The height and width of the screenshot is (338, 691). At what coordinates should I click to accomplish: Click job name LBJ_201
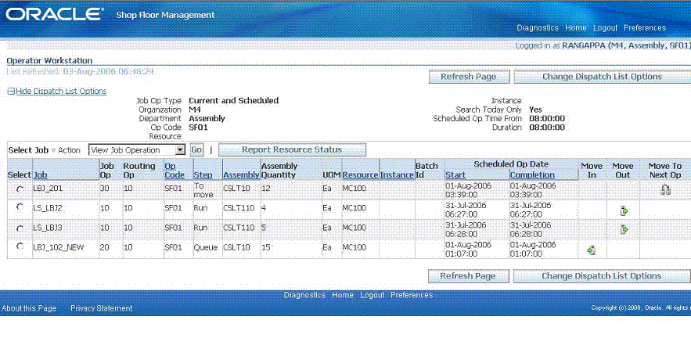coord(49,189)
